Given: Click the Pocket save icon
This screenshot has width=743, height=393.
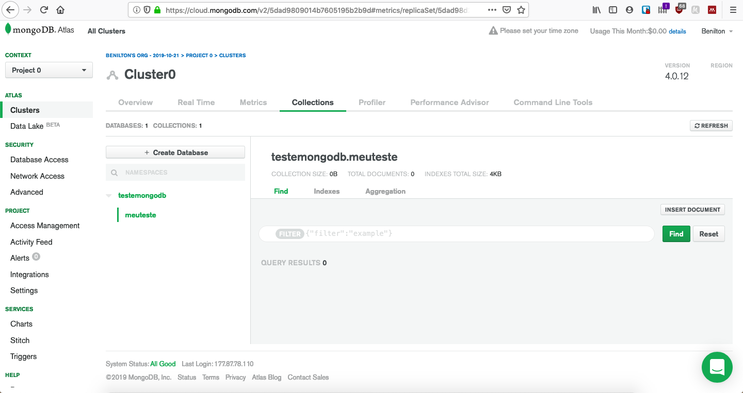Looking at the screenshot, I should pyautogui.click(x=507, y=10).
